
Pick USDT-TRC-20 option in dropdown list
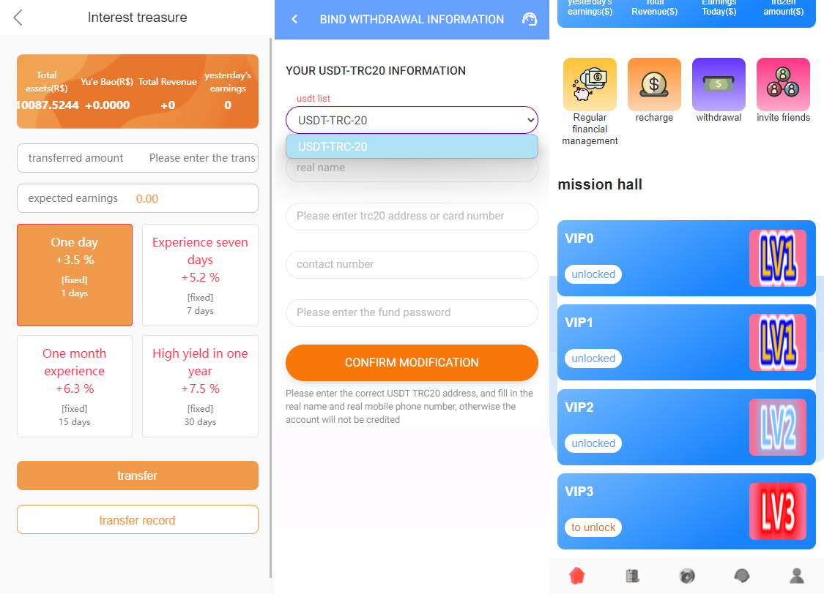pyautogui.click(x=412, y=146)
